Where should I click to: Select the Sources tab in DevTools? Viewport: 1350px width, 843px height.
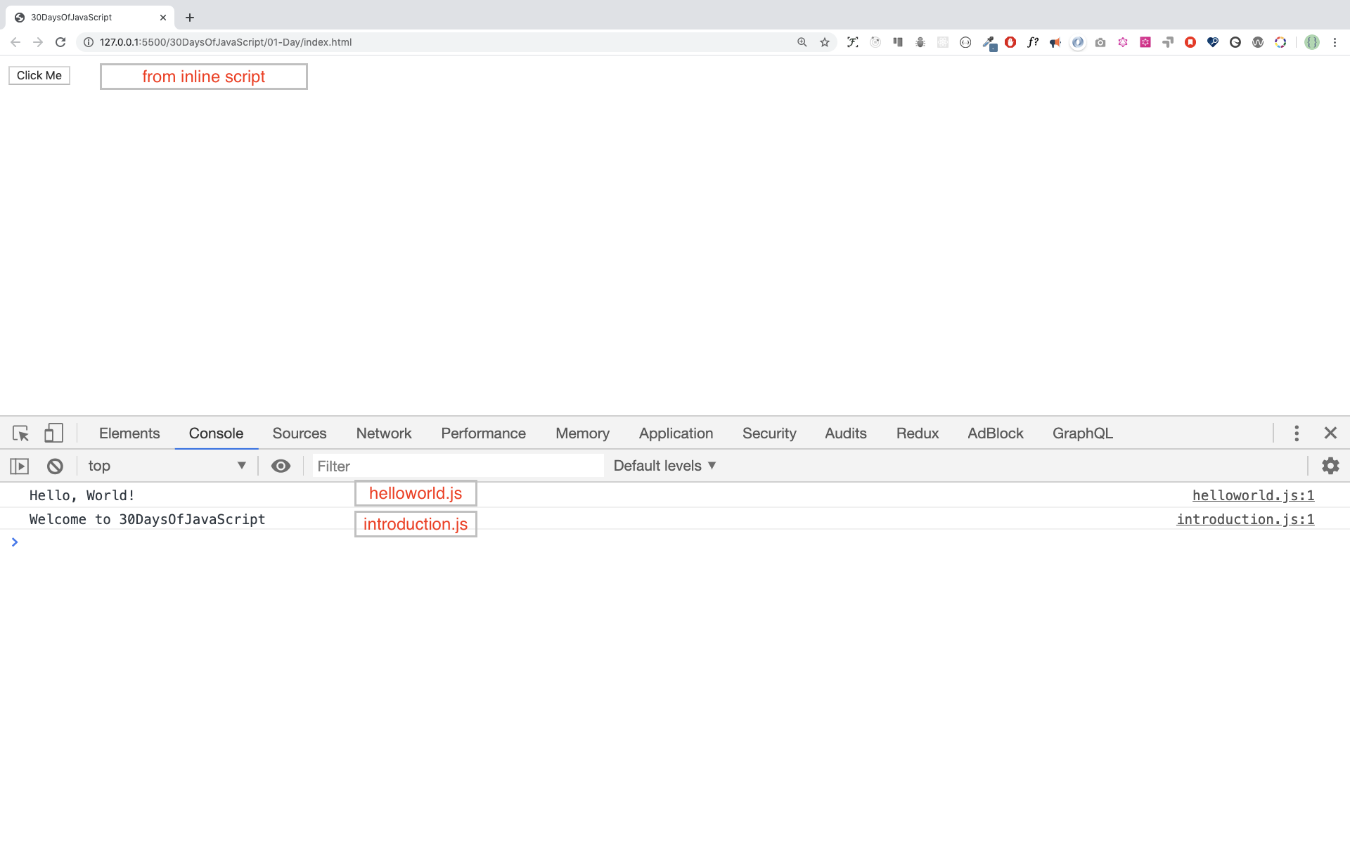[300, 433]
